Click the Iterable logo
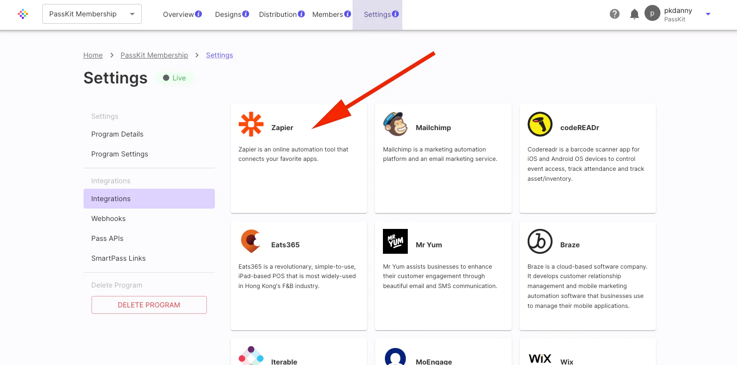737x365 pixels. (x=251, y=356)
